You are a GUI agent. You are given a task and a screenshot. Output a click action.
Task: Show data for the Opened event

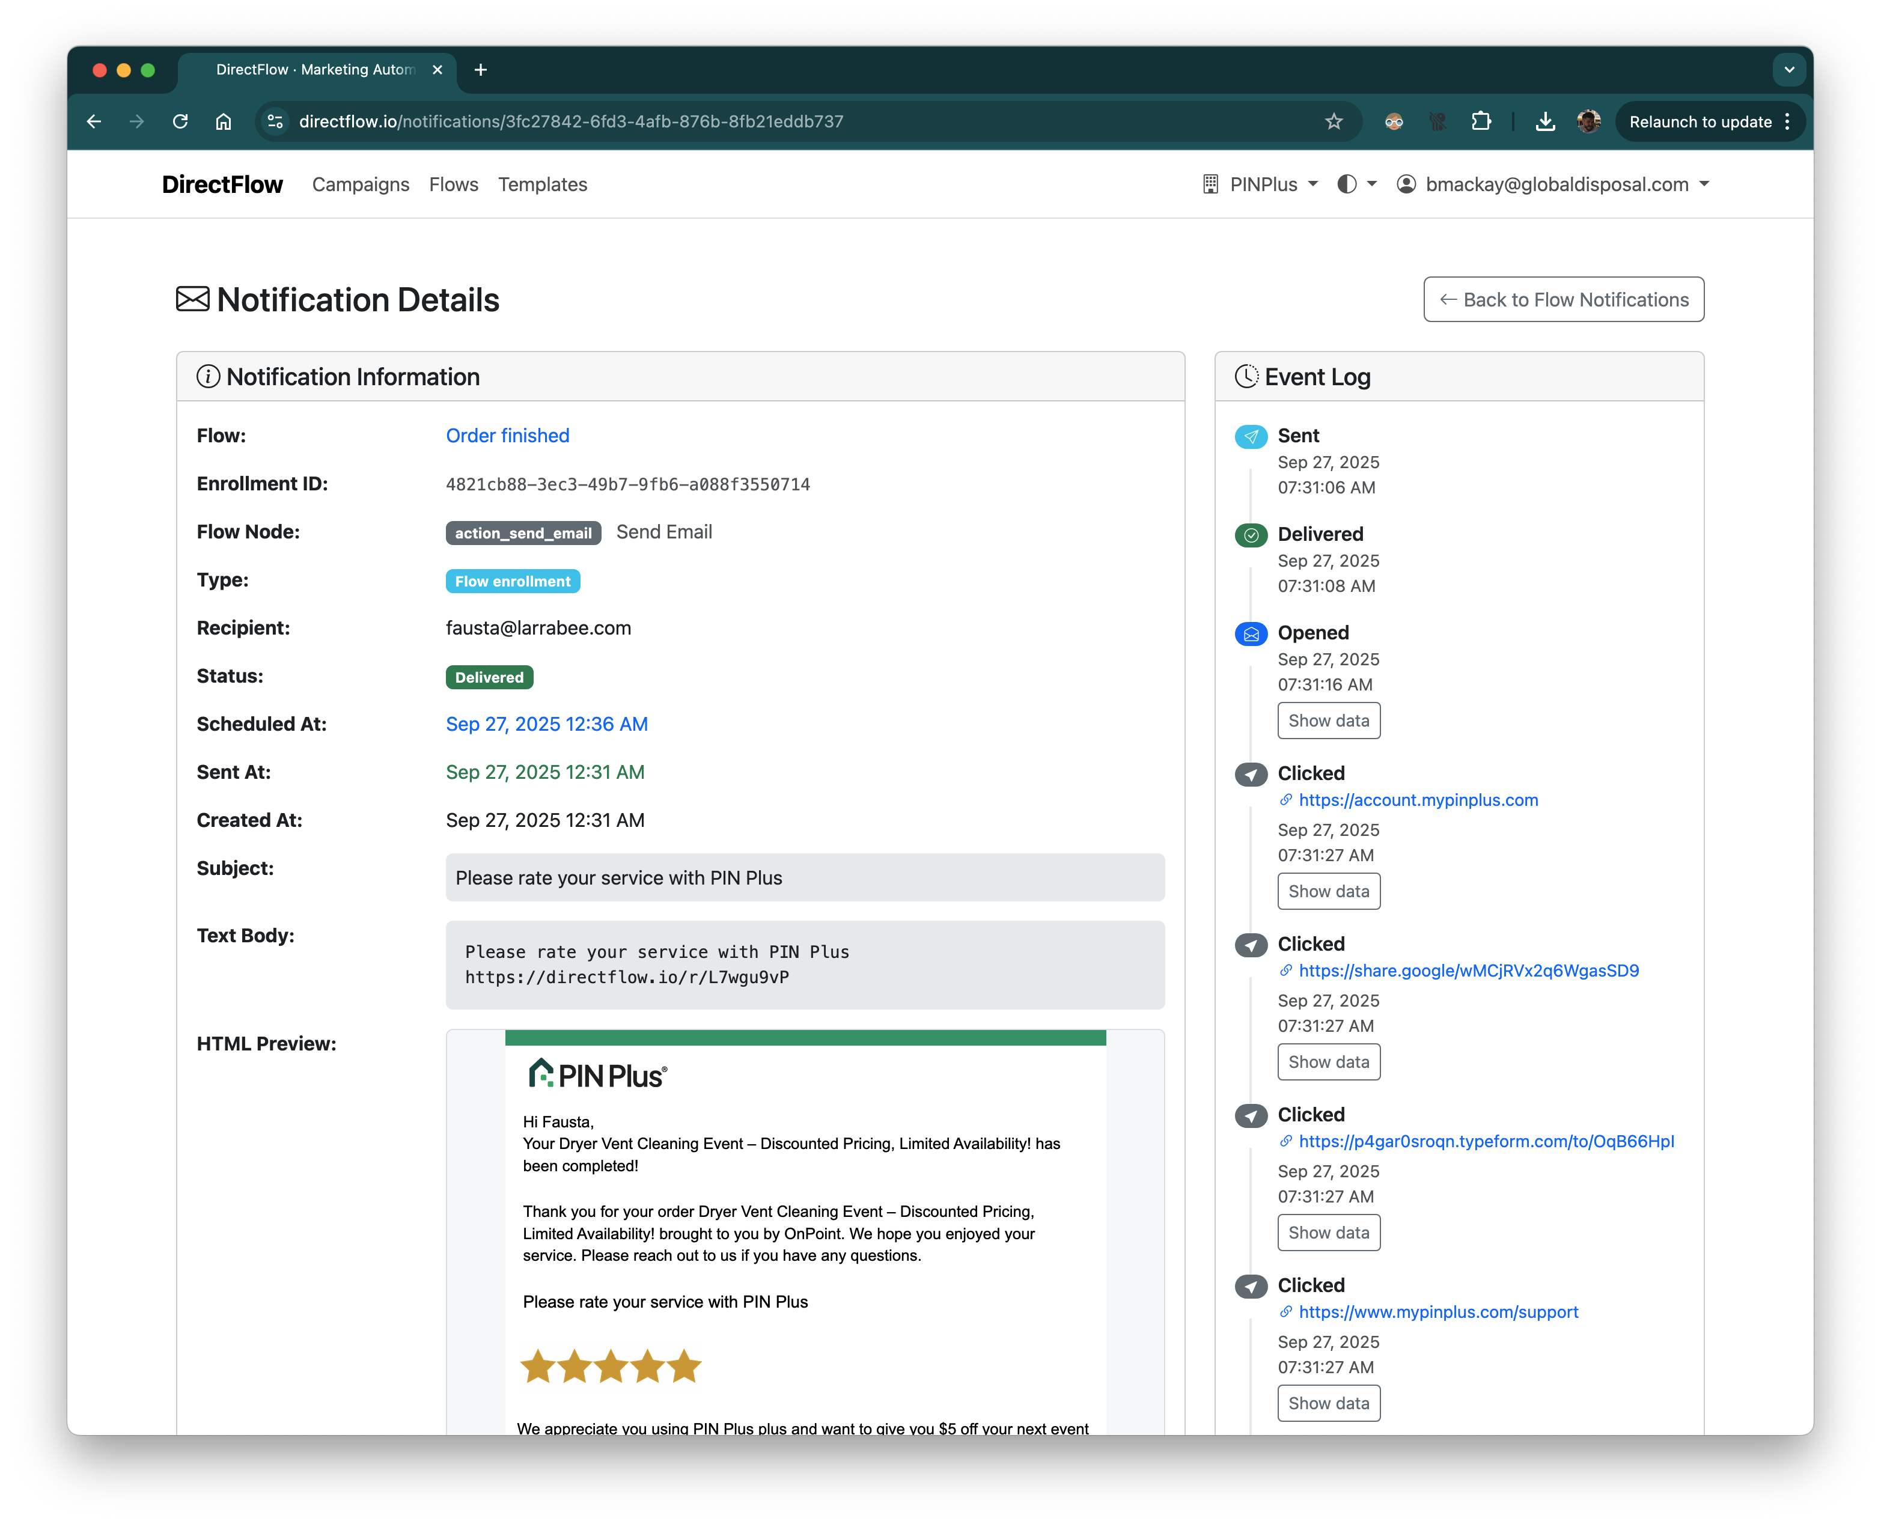tap(1328, 721)
